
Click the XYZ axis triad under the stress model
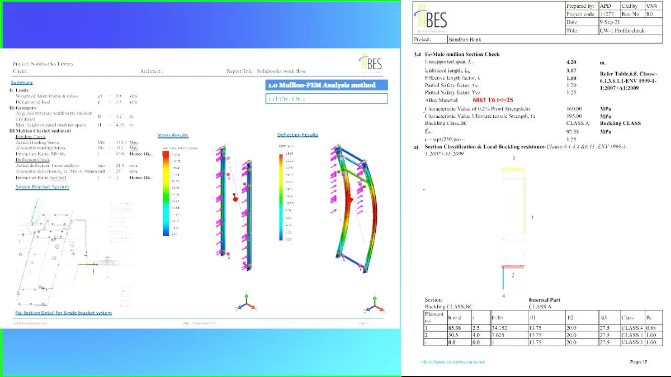coord(244,304)
